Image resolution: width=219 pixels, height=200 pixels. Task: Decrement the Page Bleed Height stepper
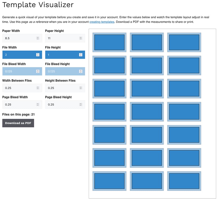coord(81,105)
